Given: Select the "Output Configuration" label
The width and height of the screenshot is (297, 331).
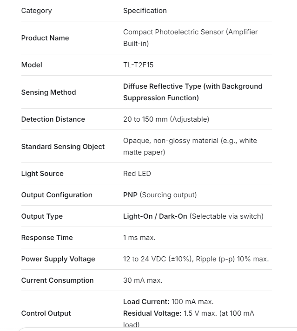Looking at the screenshot, I should pos(57,195).
